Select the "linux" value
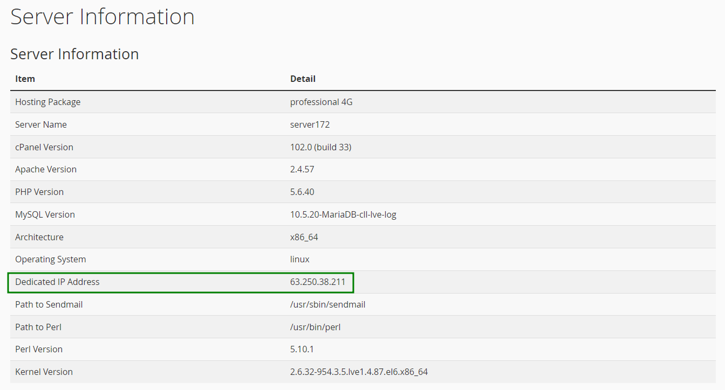Image resolution: width=725 pixels, height=390 pixels. (300, 259)
